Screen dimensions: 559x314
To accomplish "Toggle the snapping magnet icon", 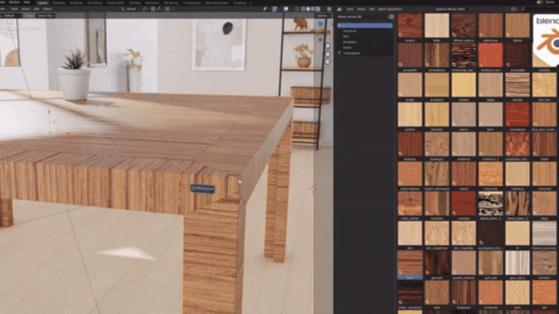I will [x=154, y=9].
